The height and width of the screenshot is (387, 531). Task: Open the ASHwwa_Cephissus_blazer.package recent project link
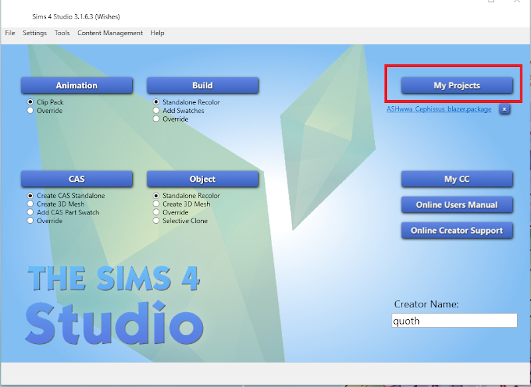(x=439, y=109)
